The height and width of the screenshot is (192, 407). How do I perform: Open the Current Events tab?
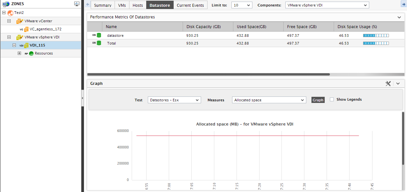(x=190, y=5)
